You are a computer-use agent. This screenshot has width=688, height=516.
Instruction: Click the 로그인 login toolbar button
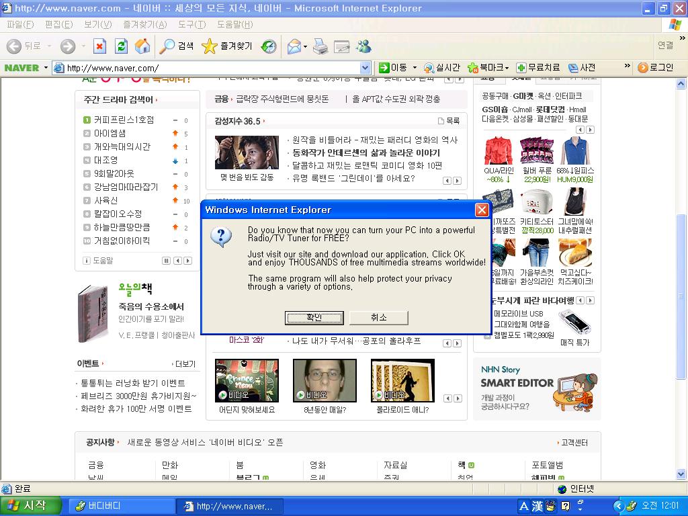click(656, 68)
